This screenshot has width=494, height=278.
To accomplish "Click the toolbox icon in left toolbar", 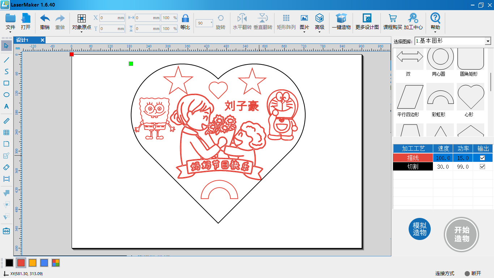I will point(6,231).
